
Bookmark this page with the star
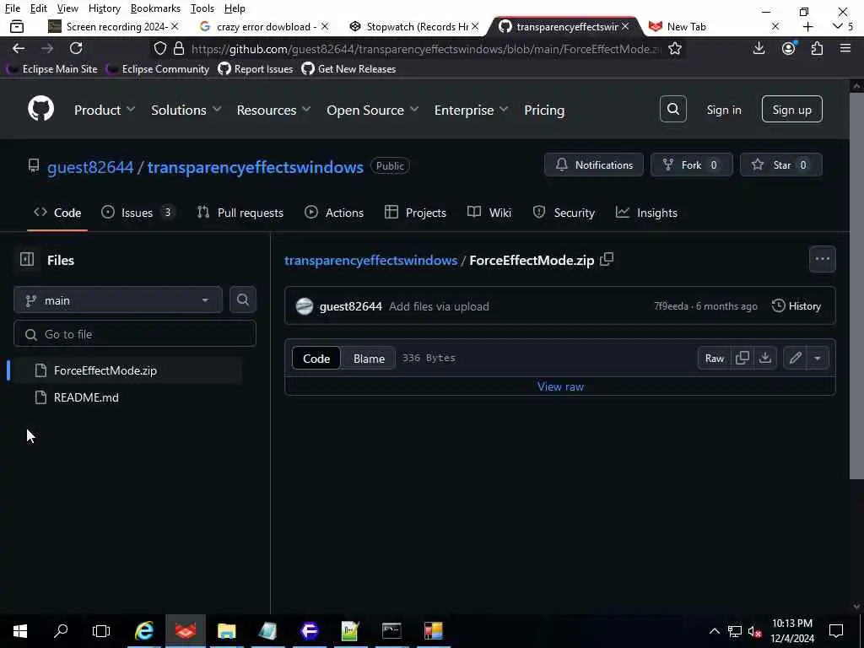tap(674, 48)
